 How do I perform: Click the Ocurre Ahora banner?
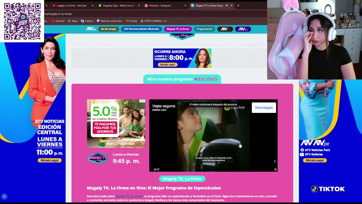click(182, 58)
